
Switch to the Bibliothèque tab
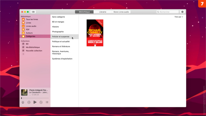click(84, 12)
